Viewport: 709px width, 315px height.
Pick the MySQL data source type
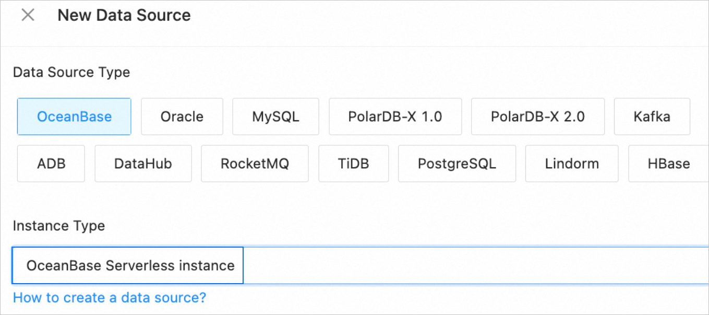click(275, 116)
